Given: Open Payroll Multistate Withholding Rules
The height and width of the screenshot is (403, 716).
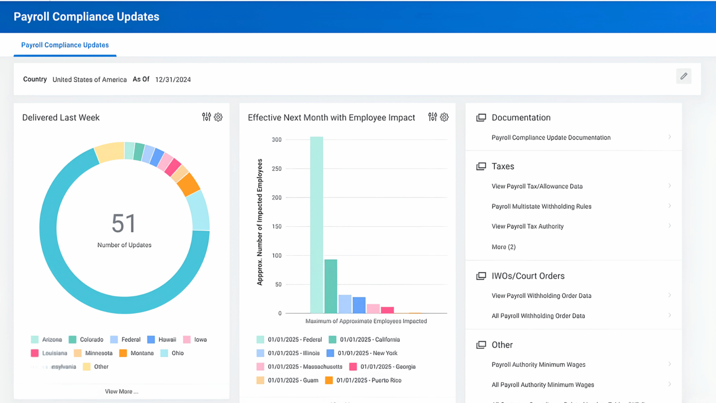Looking at the screenshot, I should (x=541, y=206).
